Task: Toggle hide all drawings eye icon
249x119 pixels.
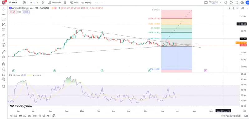Action: coord(4,79)
